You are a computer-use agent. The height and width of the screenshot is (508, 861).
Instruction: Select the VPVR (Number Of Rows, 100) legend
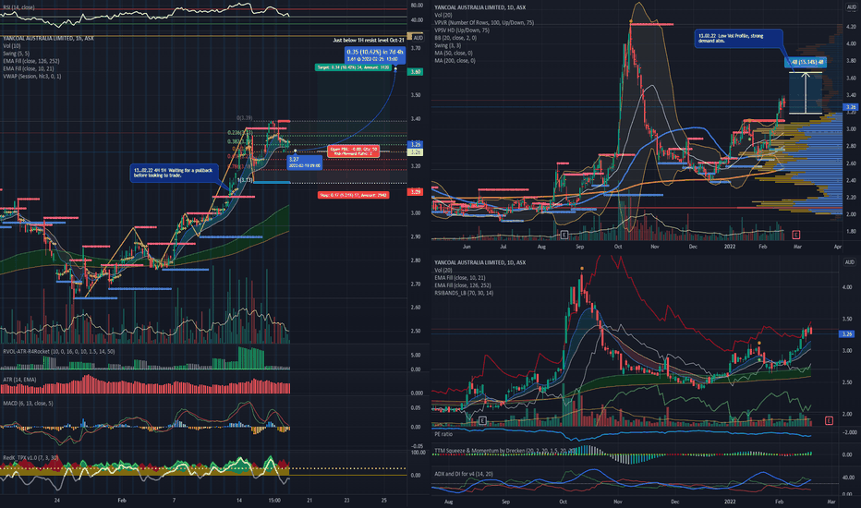coord(484,23)
